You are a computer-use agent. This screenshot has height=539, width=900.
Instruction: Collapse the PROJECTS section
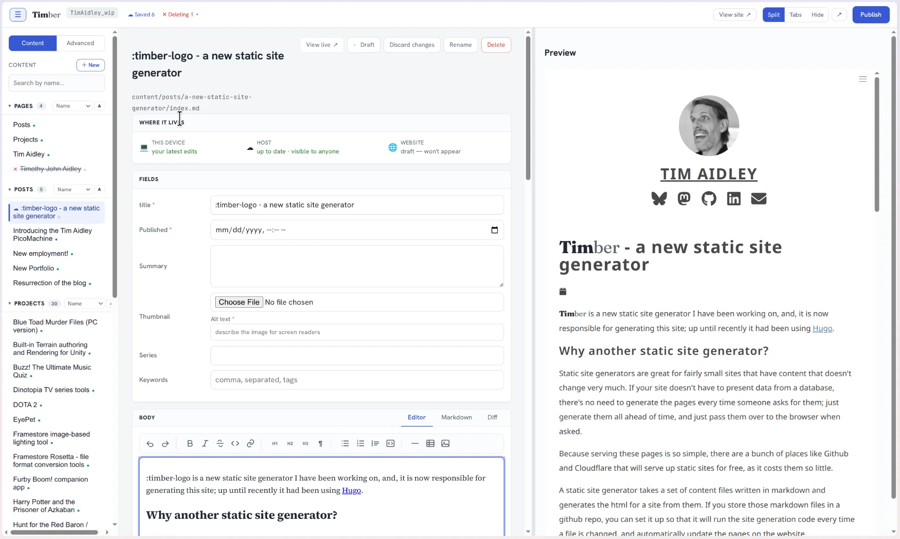pos(10,303)
